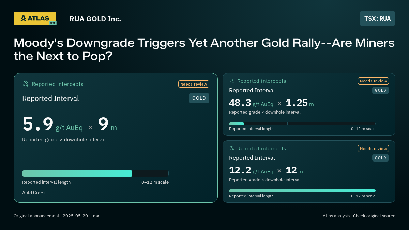Click the 9 m interval length bar
Viewport: 409px width, 230px height.
[x=95, y=173]
